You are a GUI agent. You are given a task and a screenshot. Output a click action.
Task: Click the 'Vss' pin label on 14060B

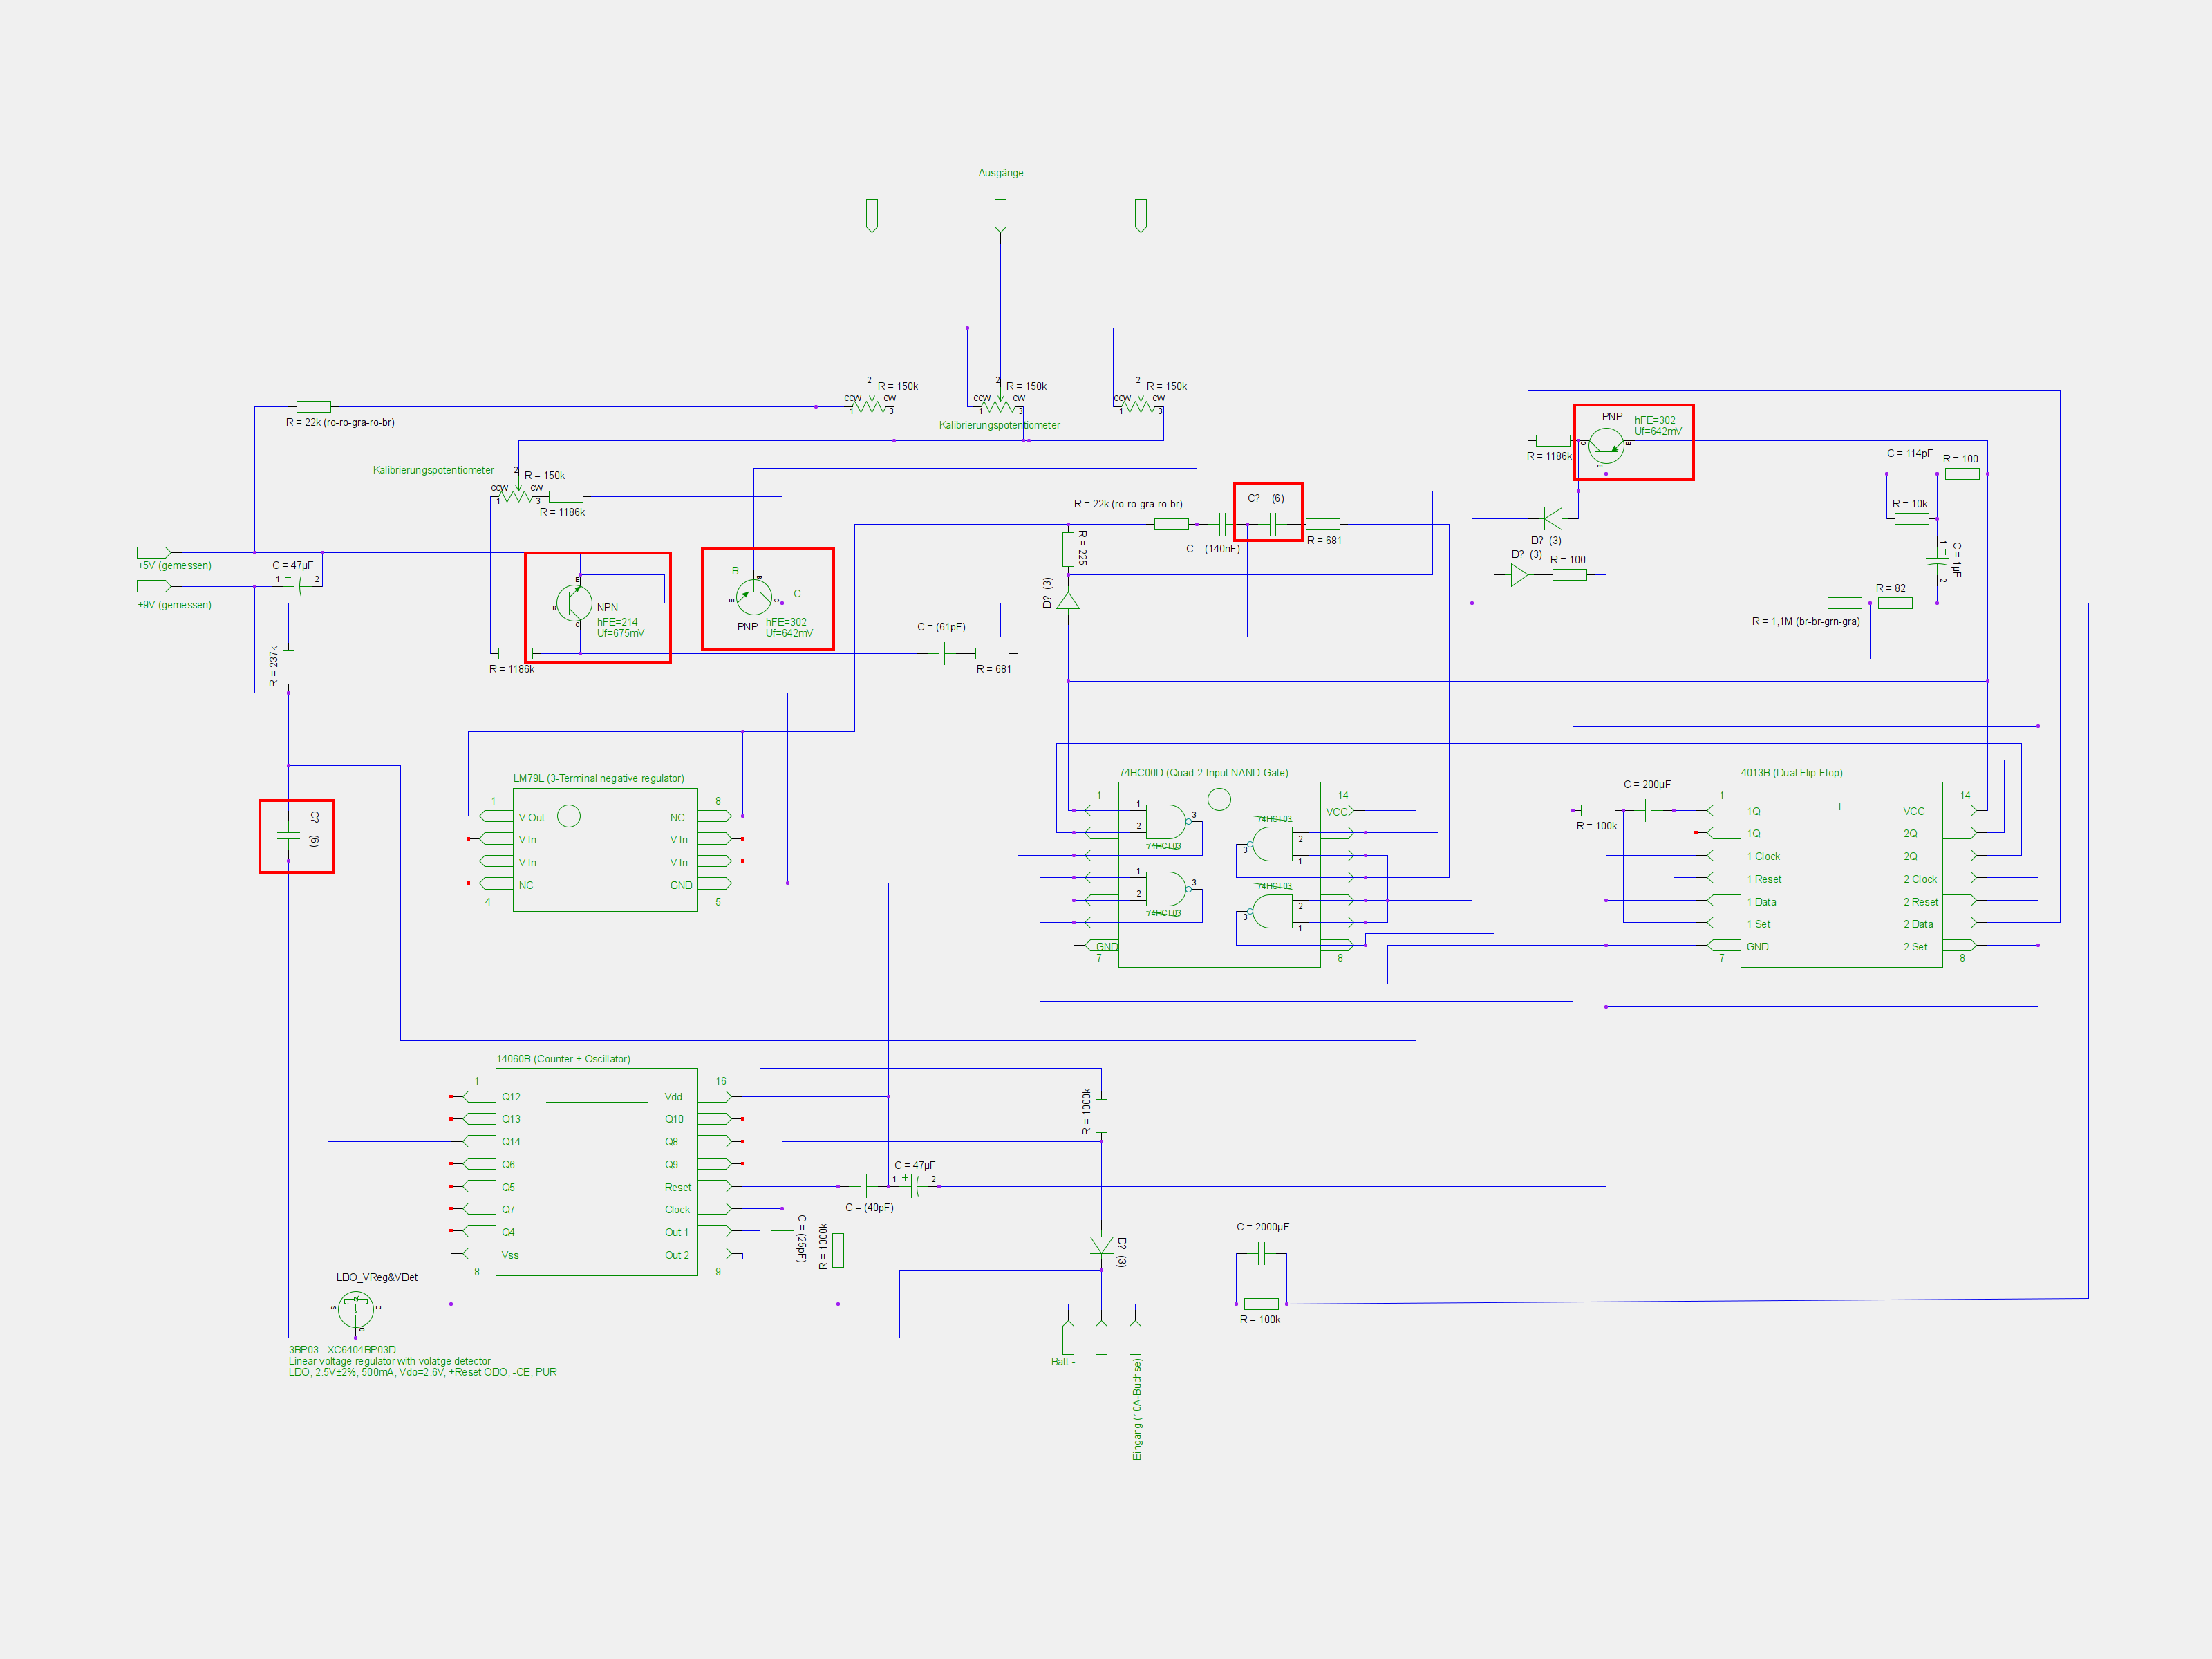510,1255
